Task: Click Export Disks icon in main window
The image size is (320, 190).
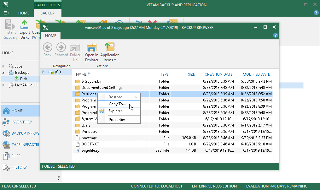Action: coord(25,25)
